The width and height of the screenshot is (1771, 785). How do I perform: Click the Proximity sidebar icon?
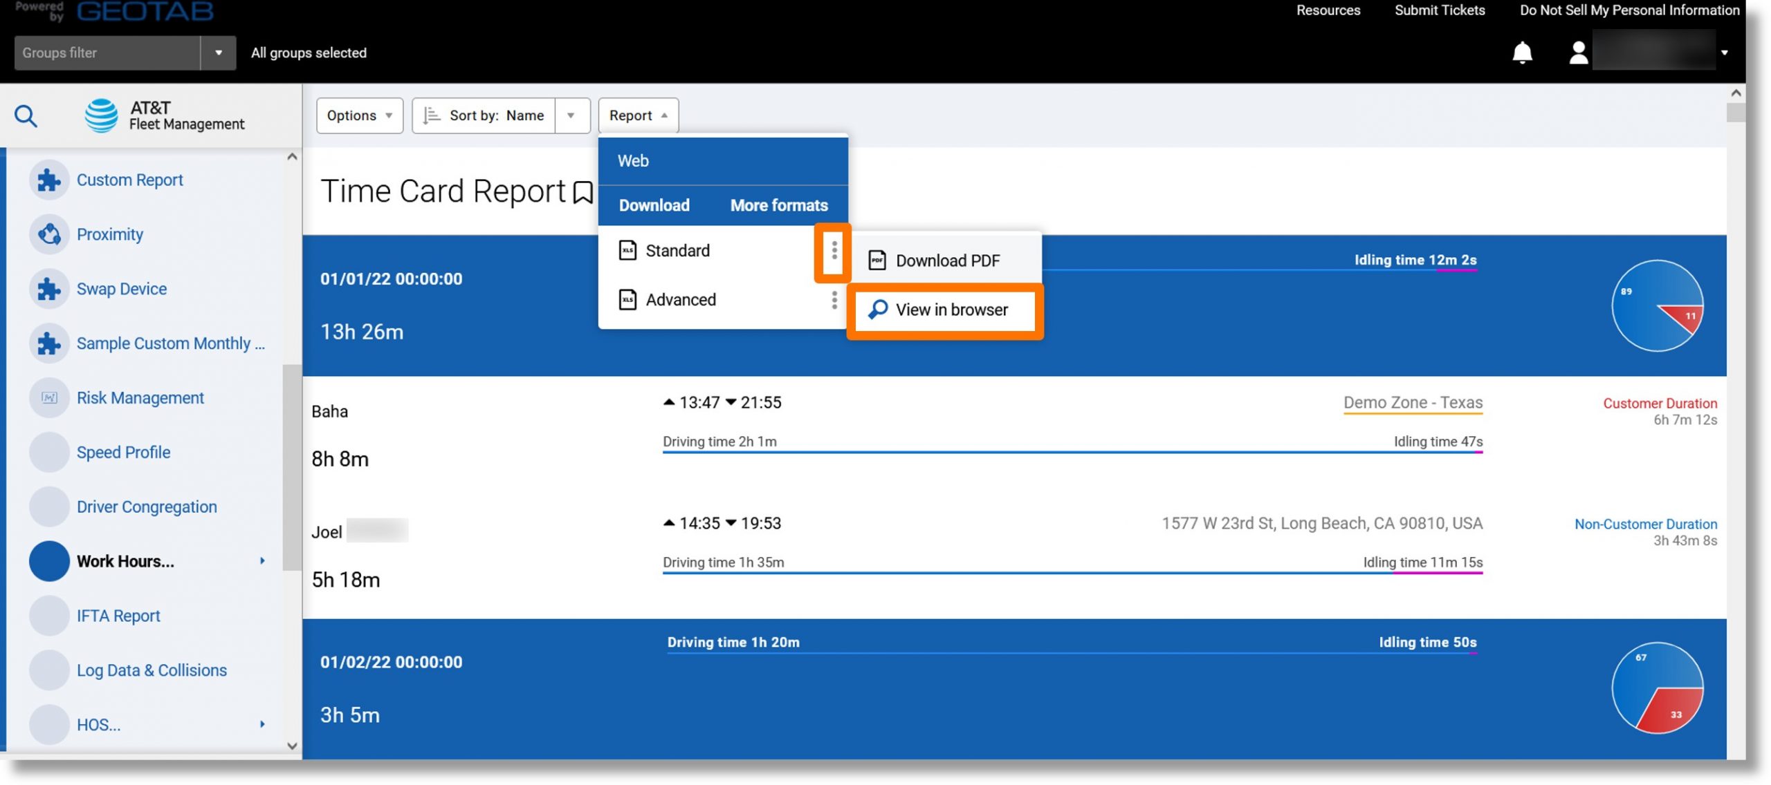[48, 234]
